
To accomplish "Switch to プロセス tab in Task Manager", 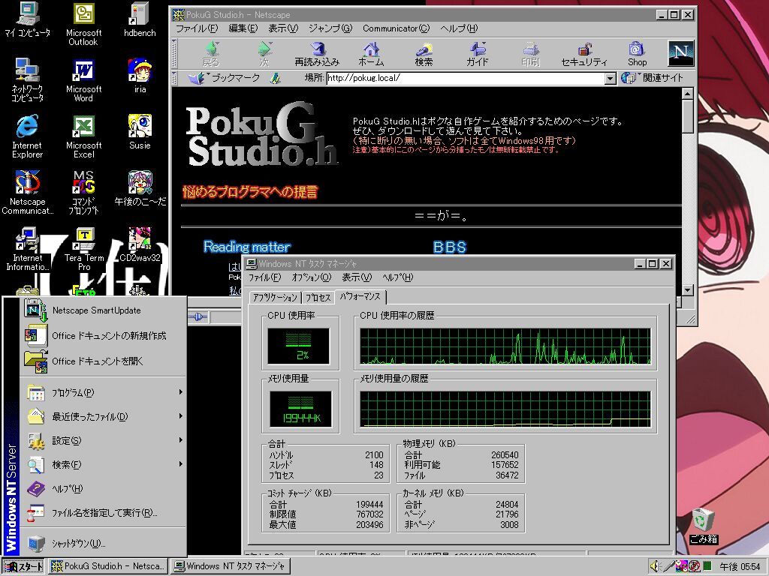I will 318,297.
